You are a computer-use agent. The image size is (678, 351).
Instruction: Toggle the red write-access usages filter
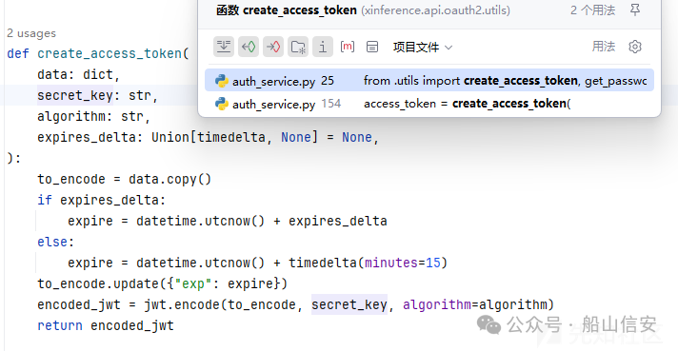click(273, 47)
